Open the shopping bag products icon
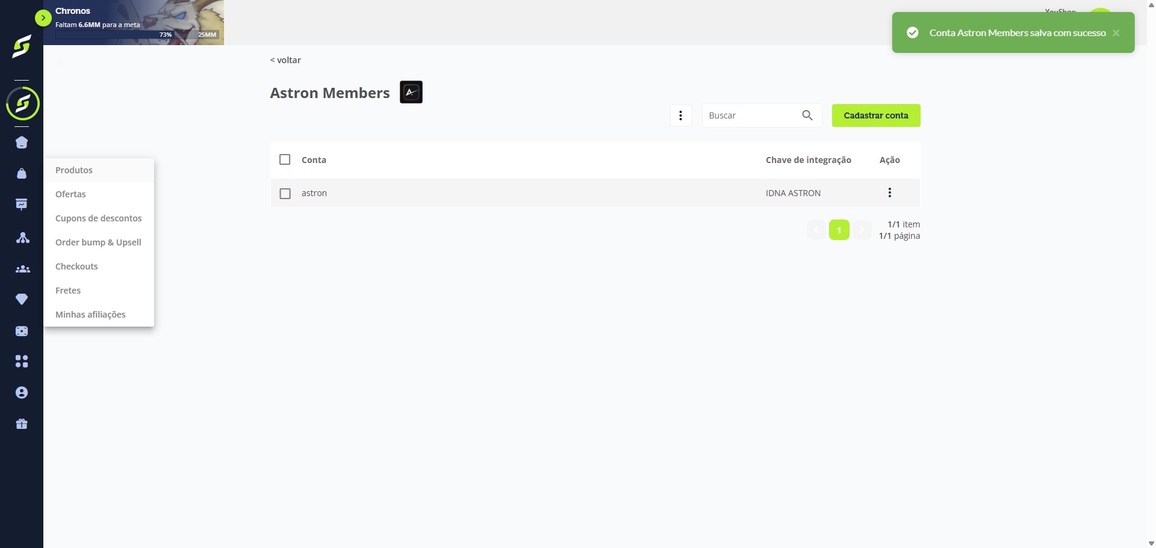 pos(22,173)
